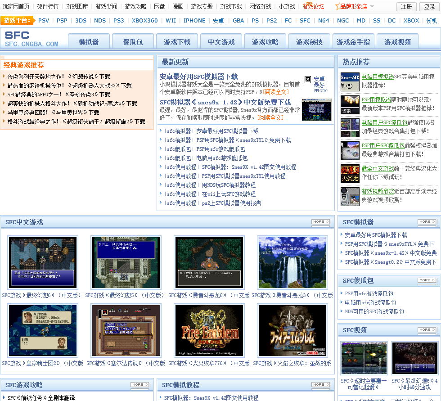Go to 玩家网首页 in top bar
This screenshot has width=441, height=401.
point(16,6)
